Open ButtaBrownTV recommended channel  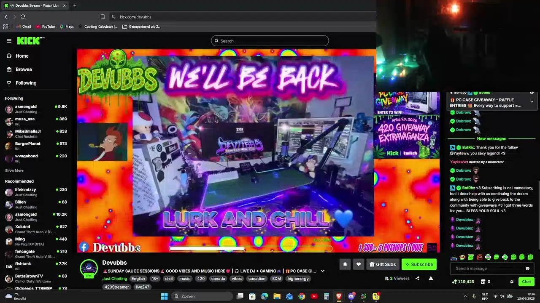(36, 278)
